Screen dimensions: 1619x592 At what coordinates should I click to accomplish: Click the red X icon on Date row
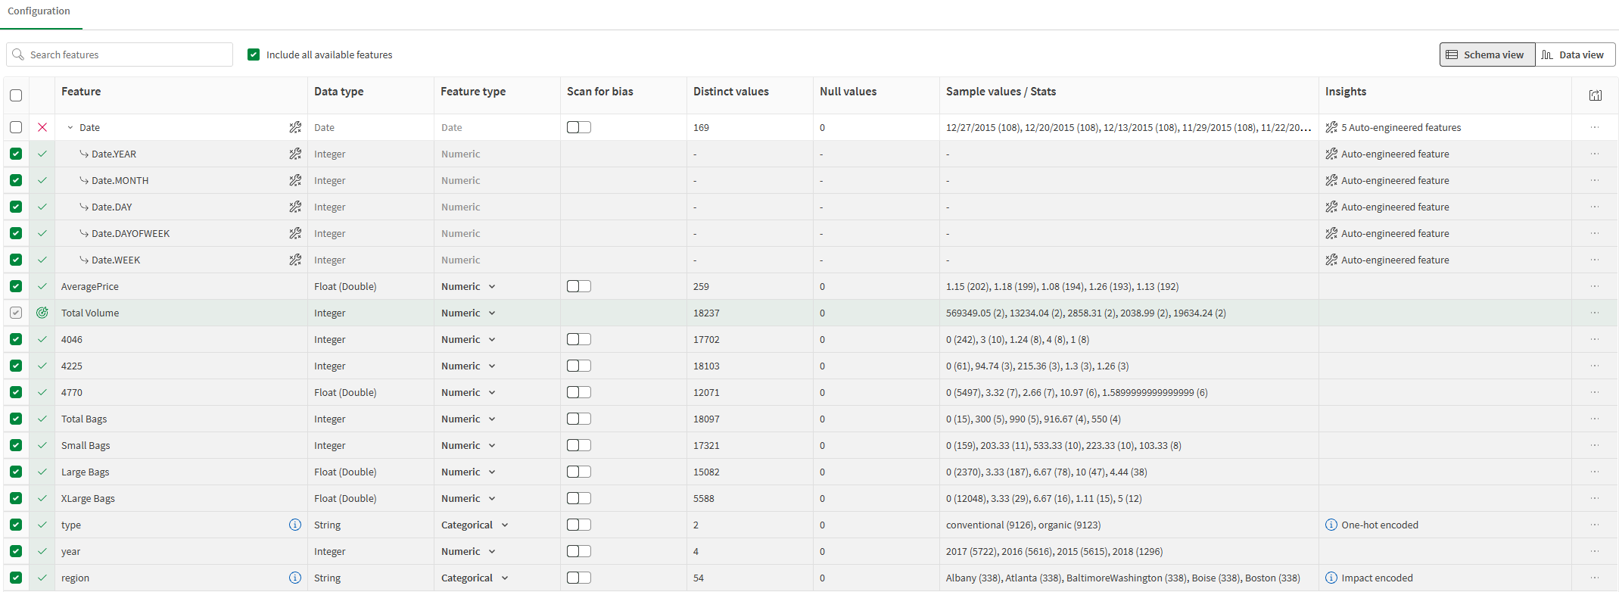(42, 127)
